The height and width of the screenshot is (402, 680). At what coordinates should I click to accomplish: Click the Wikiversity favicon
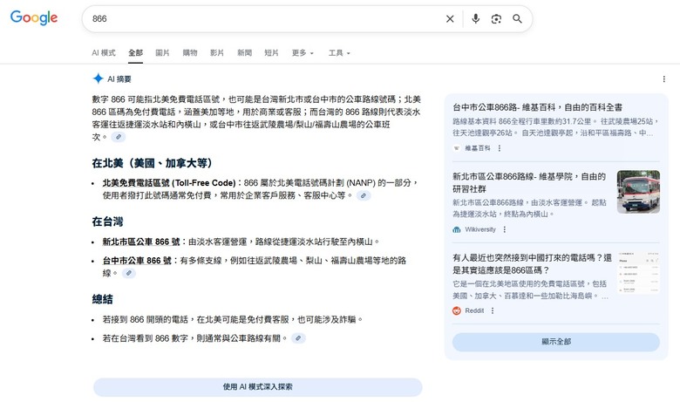click(x=457, y=229)
